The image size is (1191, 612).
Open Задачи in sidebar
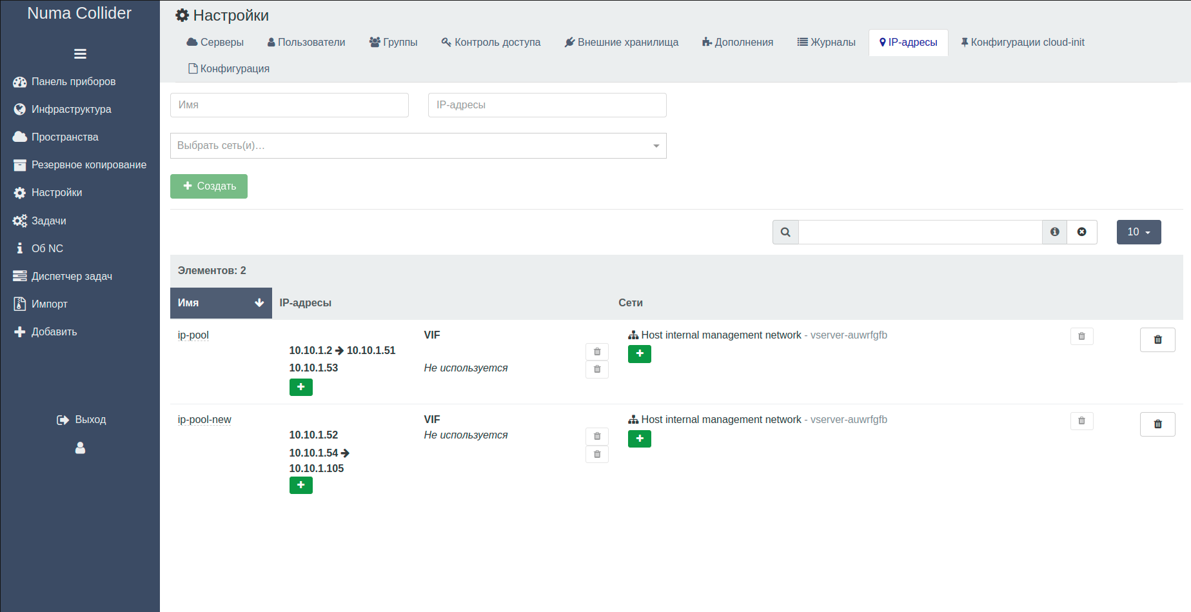(x=40, y=221)
